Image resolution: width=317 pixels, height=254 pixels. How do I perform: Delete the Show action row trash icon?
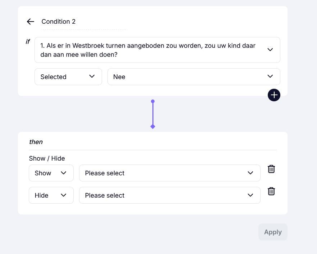[271, 169]
